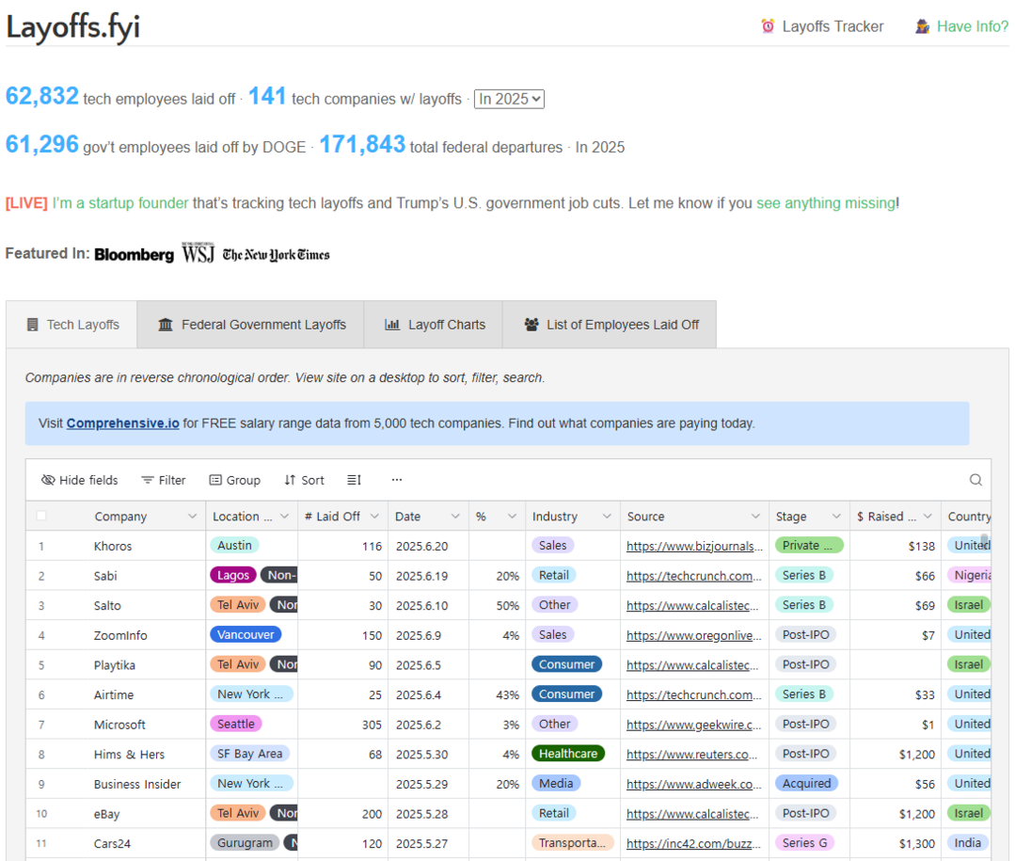Viewport: 1015px width, 861px height.
Task: Click the Layoffs.fyi site logo
Action: pos(72,28)
